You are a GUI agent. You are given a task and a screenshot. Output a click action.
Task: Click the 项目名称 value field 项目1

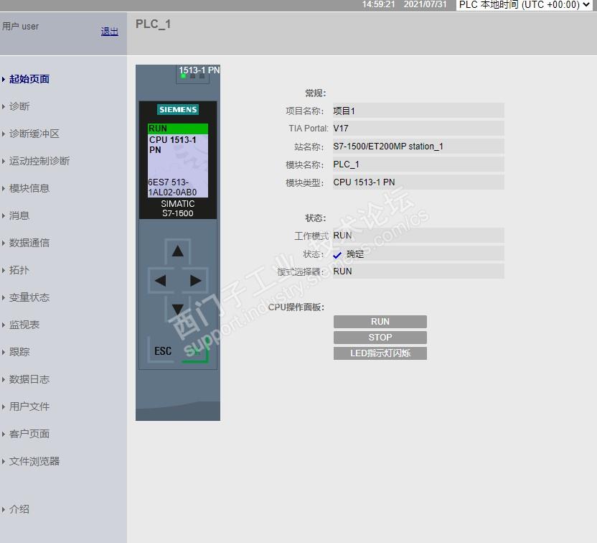pos(418,111)
